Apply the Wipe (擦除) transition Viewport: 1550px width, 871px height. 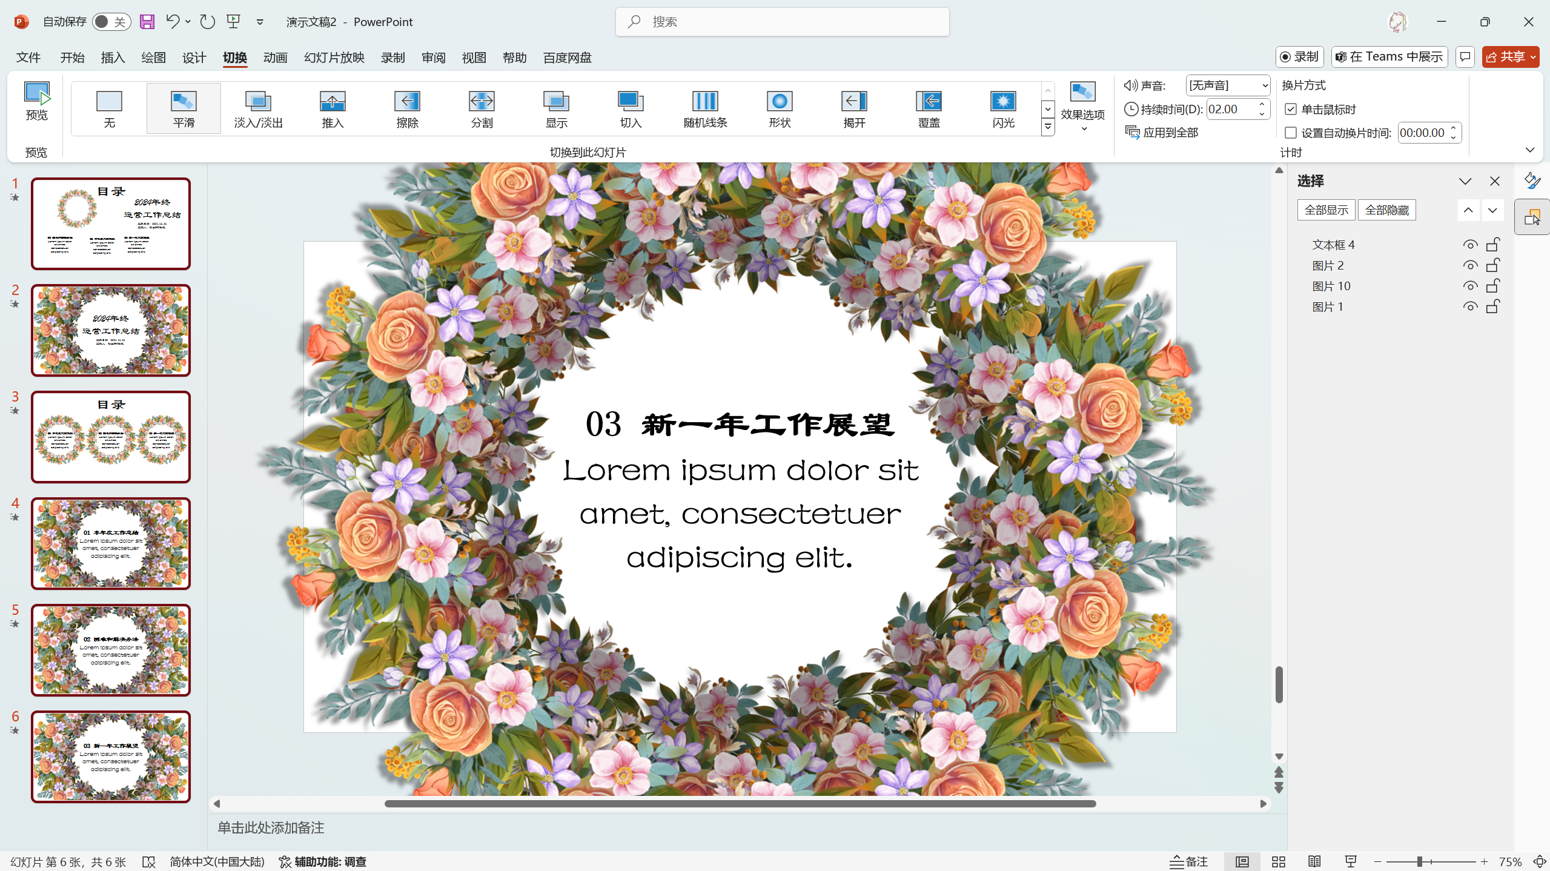[407, 109]
